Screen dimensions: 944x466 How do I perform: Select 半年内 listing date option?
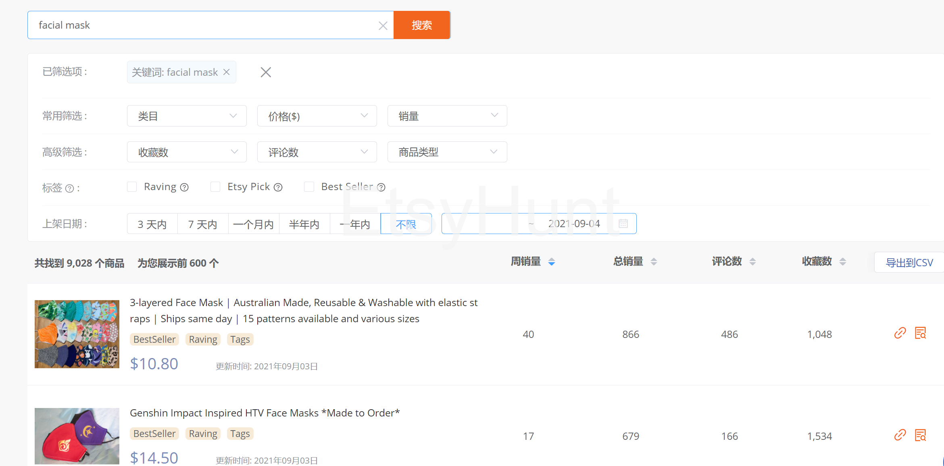coord(304,224)
